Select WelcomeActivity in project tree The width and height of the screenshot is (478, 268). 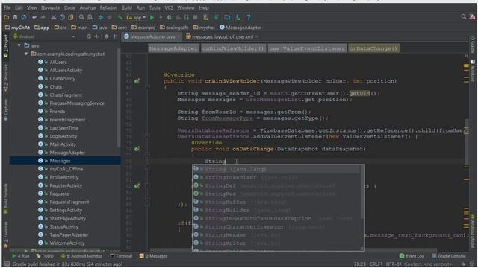(x=67, y=243)
